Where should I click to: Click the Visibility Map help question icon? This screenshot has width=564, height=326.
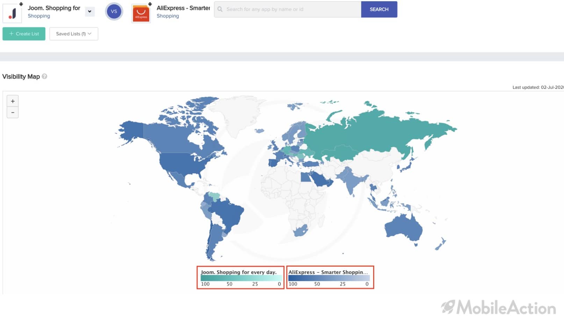44,76
